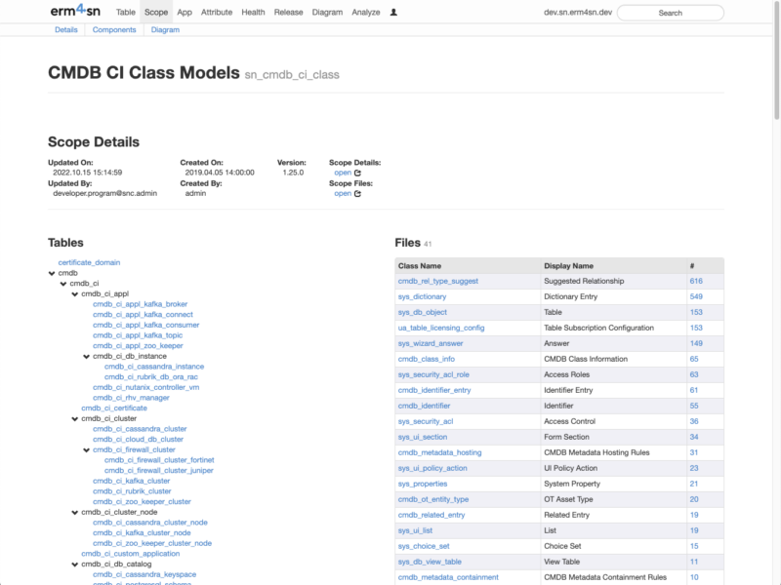Open the cmdb_rel_type_suggest class
Image resolution: width=781 pixels, height=585 pixels.
(x=437, y=281)
